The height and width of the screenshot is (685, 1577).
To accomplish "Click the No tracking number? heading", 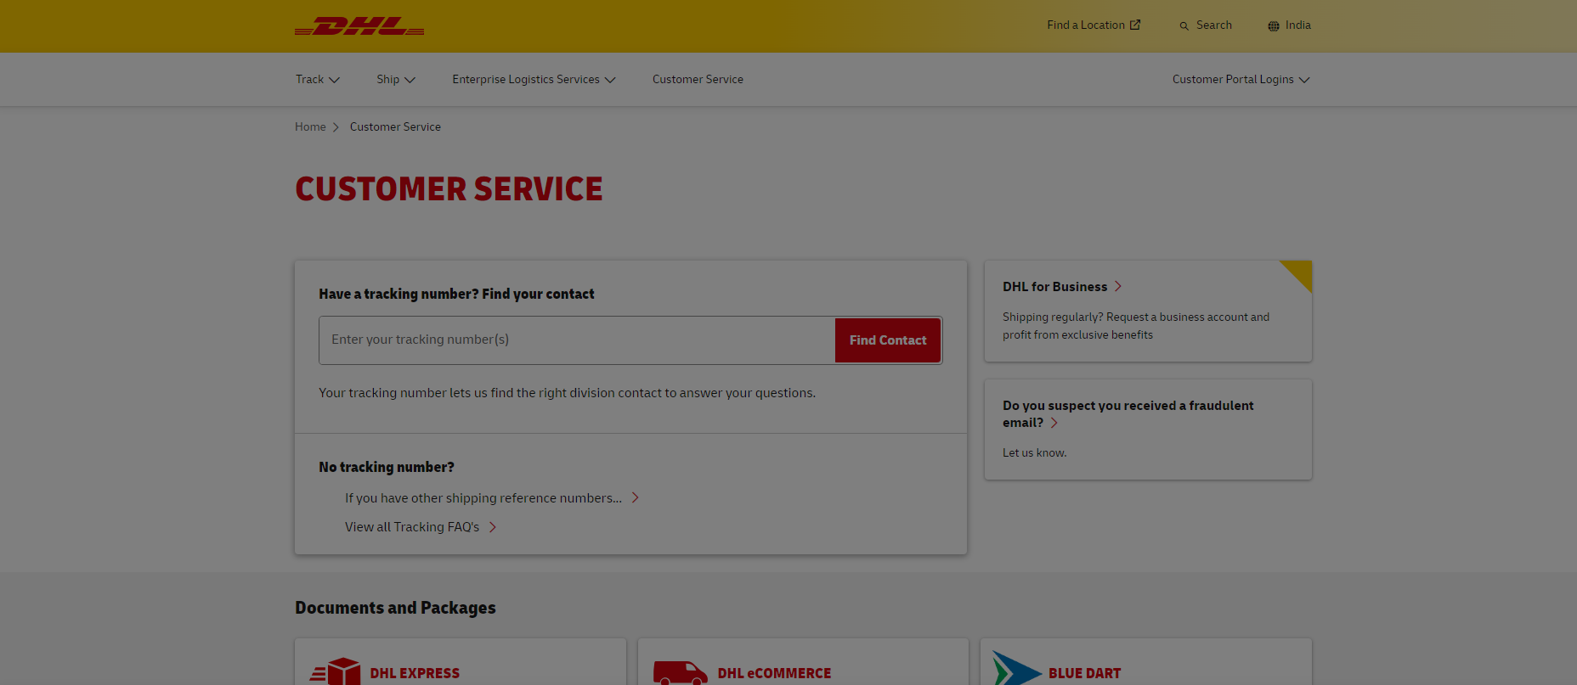I will pyautogui.click(x=387, y=467).
